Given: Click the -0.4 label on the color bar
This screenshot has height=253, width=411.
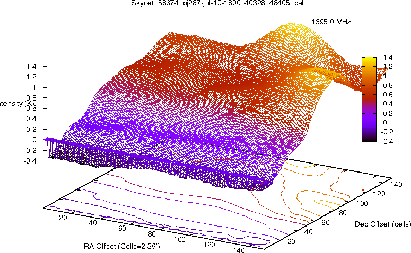Looking at the screenshot, I should pos(387,141).
